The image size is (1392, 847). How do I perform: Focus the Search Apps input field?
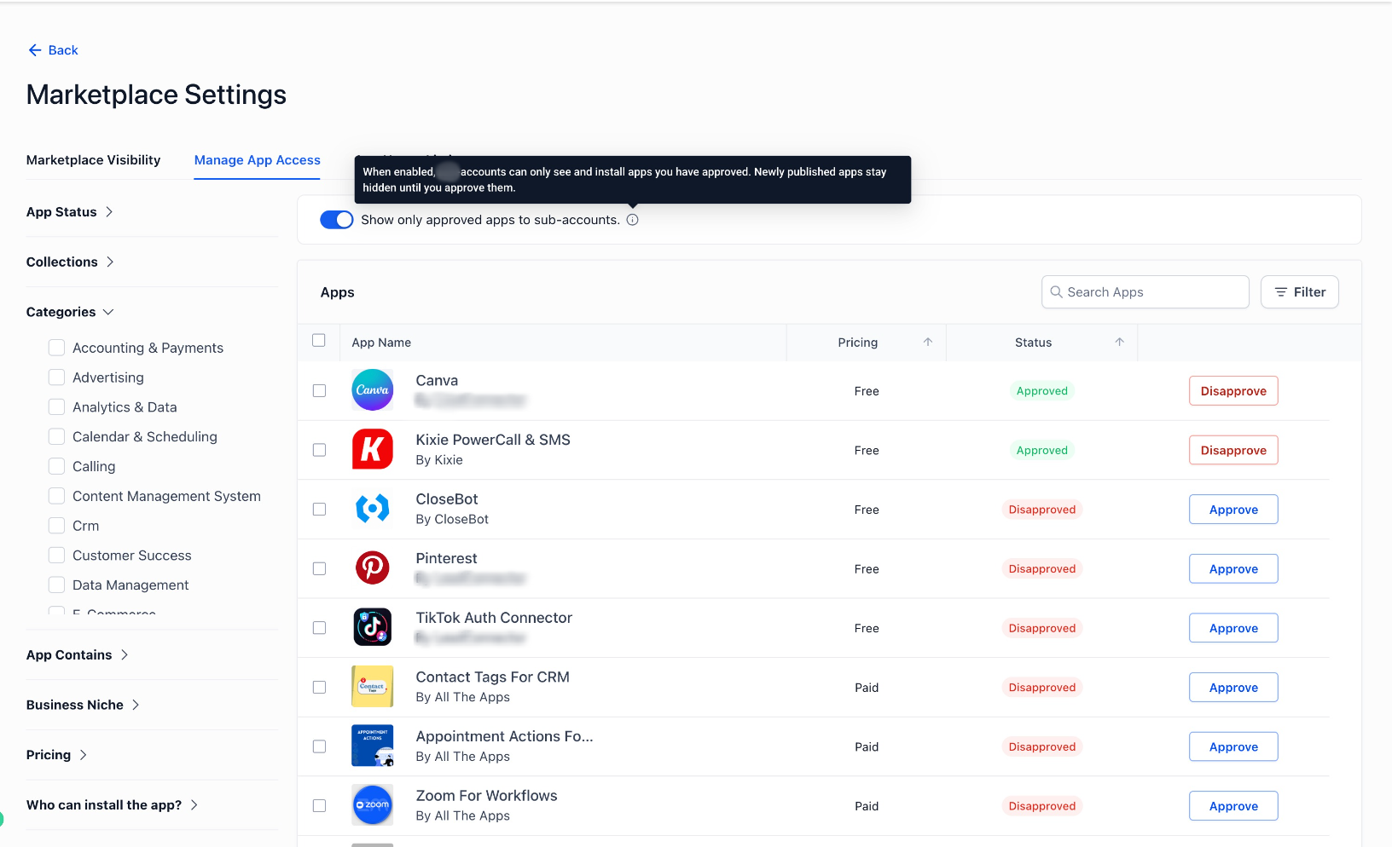[1145, 291]
